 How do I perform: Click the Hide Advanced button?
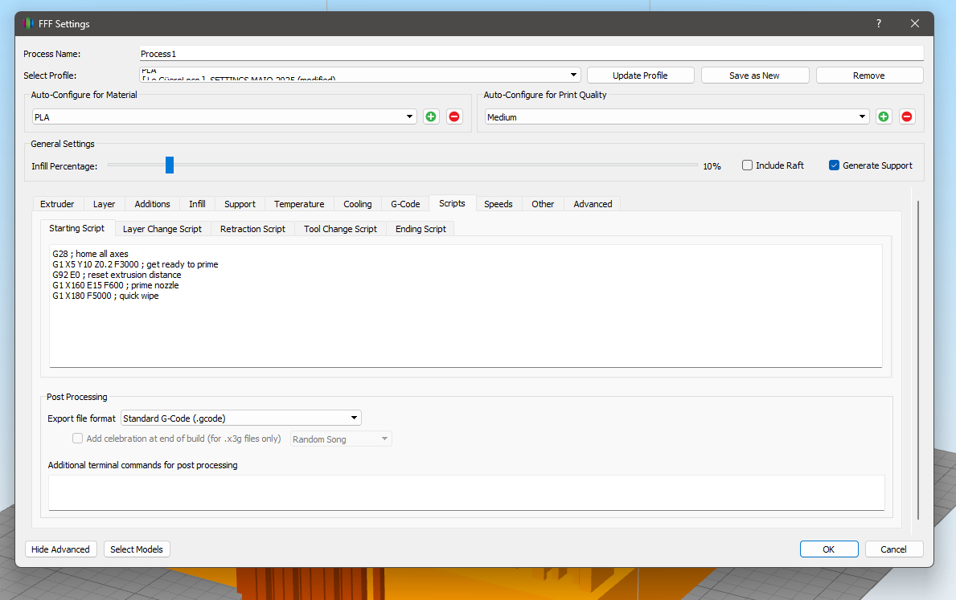click(x=60, y=549)
